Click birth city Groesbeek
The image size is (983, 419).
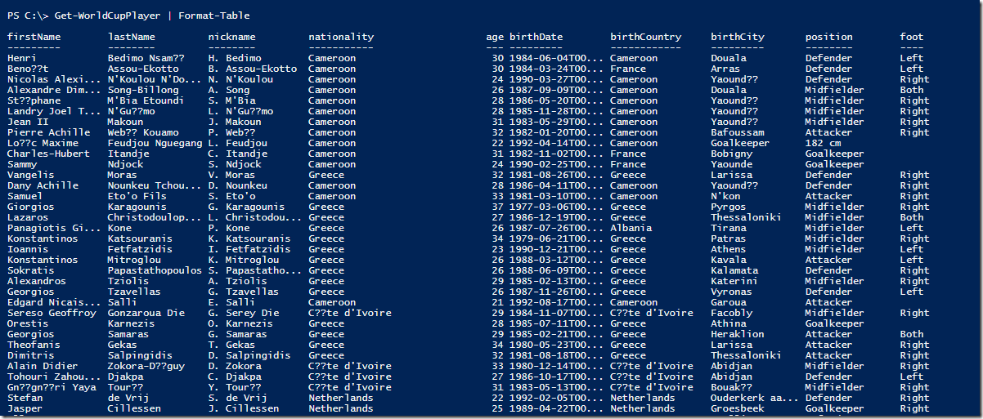[x=737, y=408]
